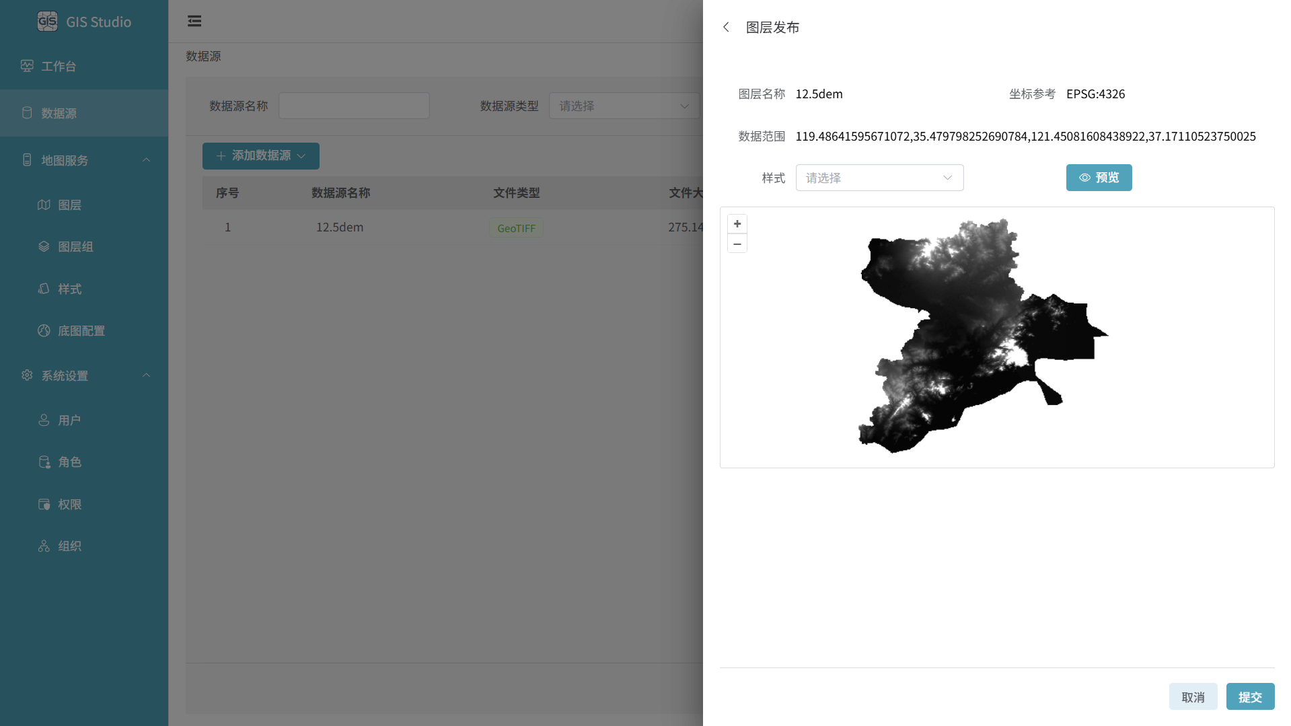Zoom in the map preview
This screenshot has width=1291, height=726.
coord(737,224)
